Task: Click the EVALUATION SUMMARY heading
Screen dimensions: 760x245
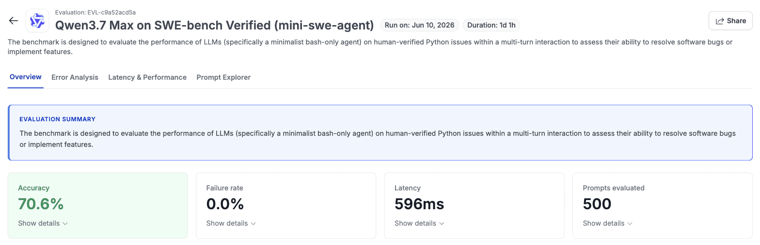Action: point(57,119)
